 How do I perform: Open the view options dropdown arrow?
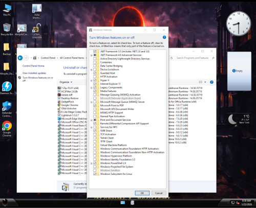pos(205,82)
